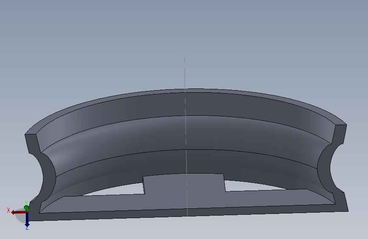The height and width of the screenshot is (239, 368).
Task: Click the red X axis arrow of triad
Action: tap(19, 212)
